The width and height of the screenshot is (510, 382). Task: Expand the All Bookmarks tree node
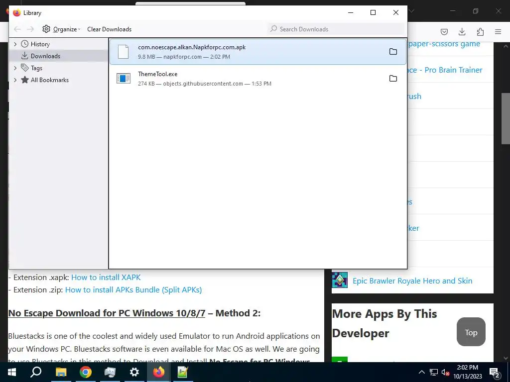coord(15,80)
